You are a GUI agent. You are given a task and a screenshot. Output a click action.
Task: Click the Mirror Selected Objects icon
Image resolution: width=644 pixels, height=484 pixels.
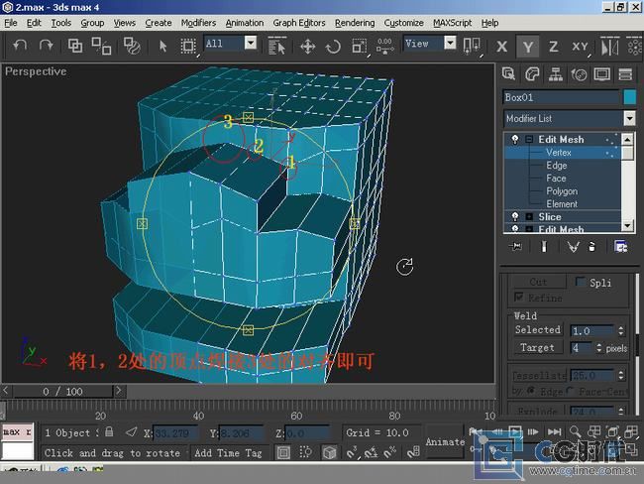610,46
